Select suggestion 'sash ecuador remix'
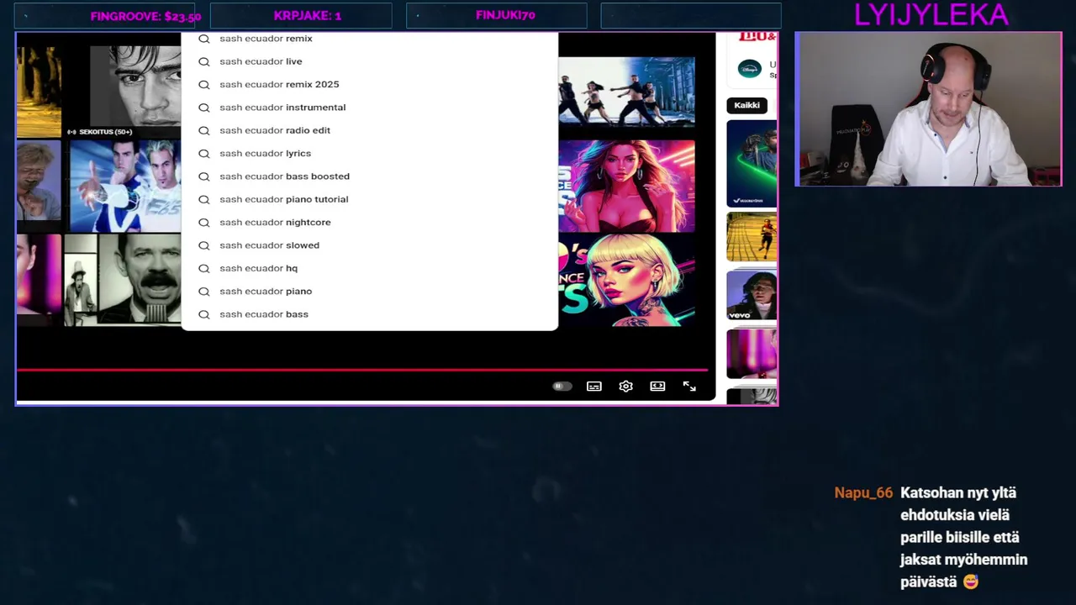The height and width of the screenshot is (605, 1076). tap(370, 39)
